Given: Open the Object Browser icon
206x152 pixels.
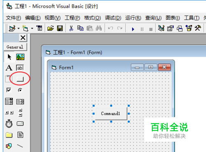Looking at the screenshot, I should point(189,28).
